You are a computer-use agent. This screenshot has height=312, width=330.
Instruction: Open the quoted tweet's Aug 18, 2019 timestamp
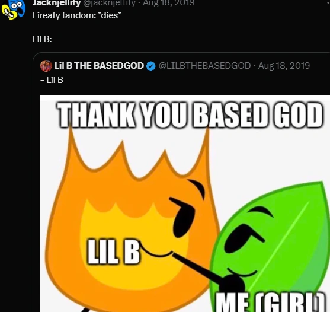click(x=284, y=66)
